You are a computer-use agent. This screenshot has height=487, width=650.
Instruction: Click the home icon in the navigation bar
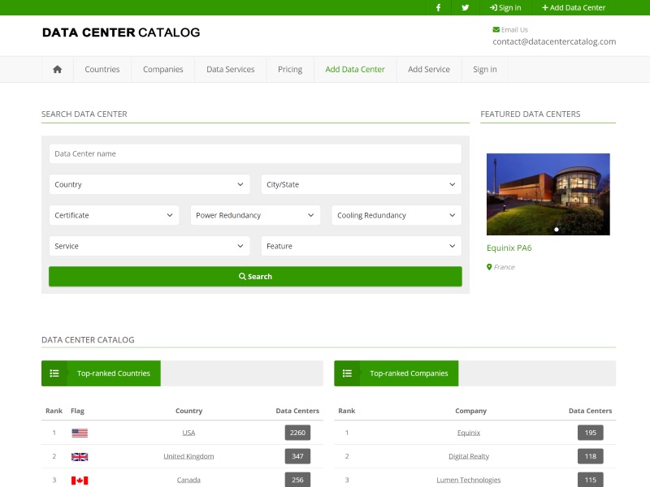[x=56, y=69]
